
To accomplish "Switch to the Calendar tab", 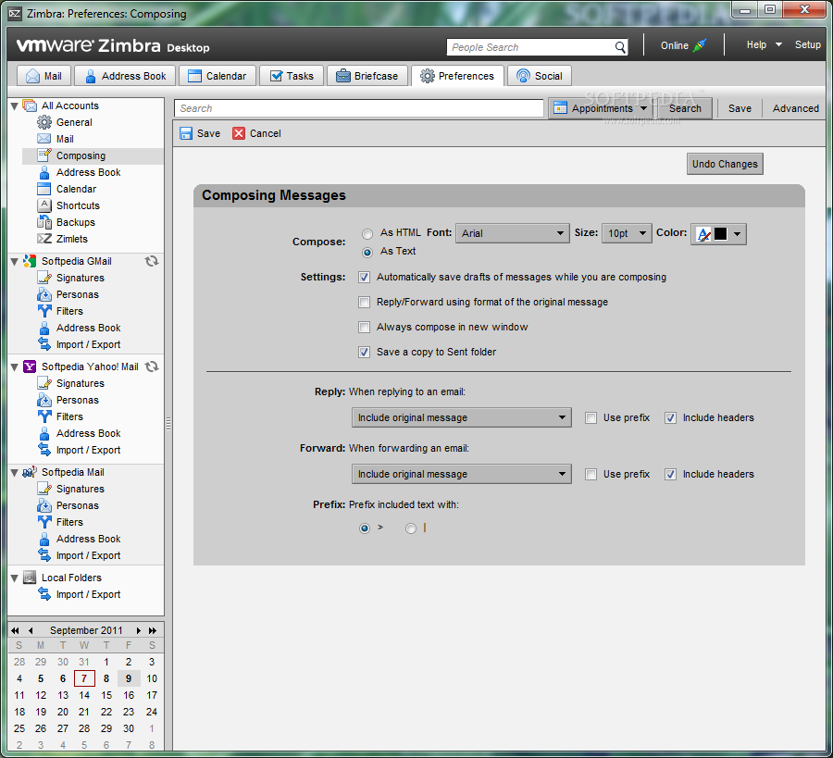I will tap(218, 76).
